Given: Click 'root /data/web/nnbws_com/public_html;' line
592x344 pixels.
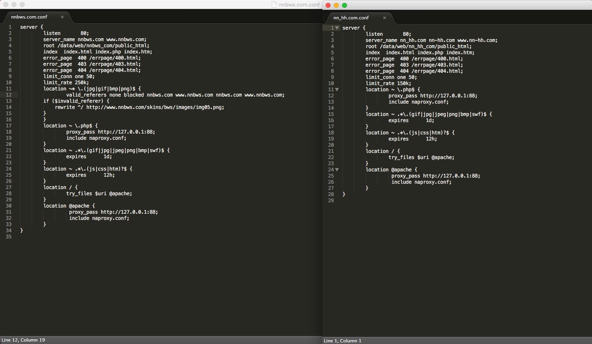Looking at the screenshot, I should [96, 46].
